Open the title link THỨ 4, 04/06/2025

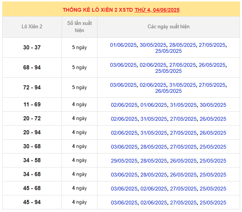click(x=157, y=10)
